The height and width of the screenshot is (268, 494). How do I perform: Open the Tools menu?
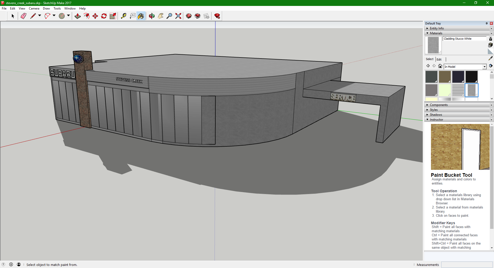(57, 9)
